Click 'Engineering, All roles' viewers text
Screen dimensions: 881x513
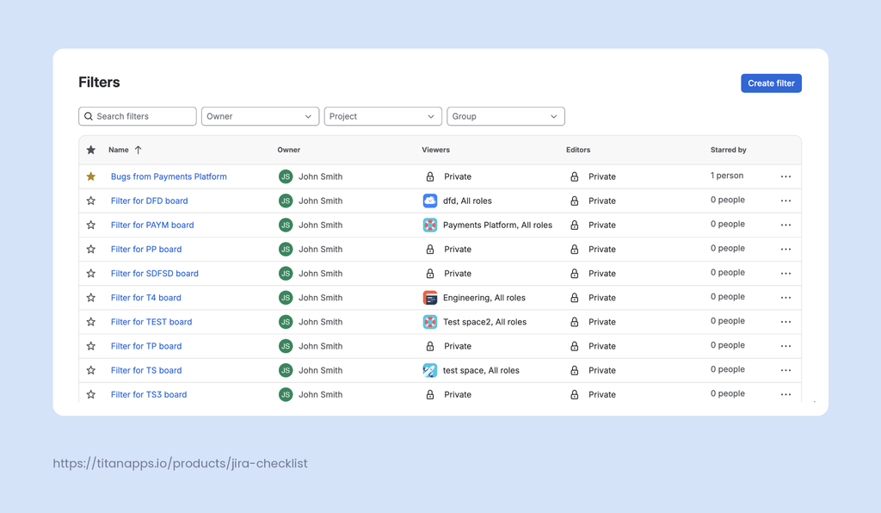pyautogui.click(x=484, y=297)
